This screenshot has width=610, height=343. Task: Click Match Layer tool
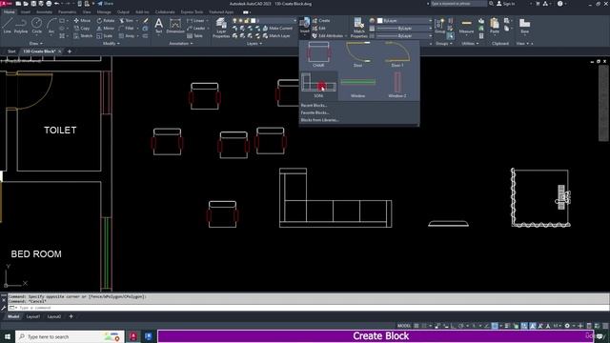click(276, 36)
